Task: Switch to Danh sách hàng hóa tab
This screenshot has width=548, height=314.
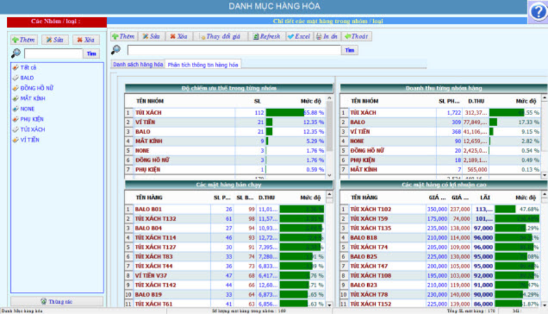Action: coord(138,64)
